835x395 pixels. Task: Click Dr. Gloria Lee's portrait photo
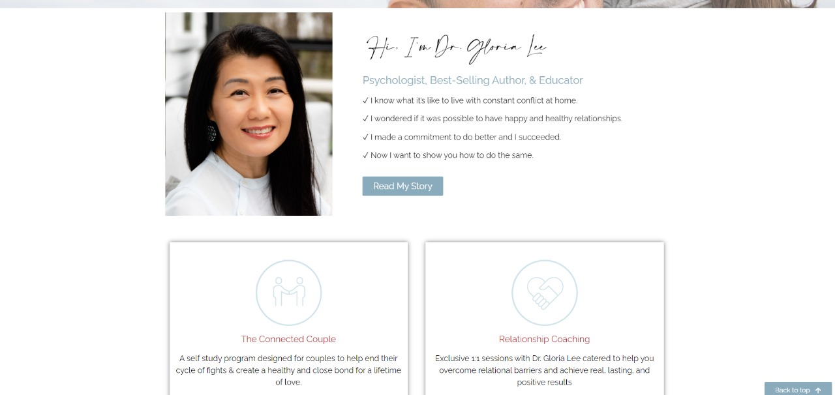(x=249, y=114)
